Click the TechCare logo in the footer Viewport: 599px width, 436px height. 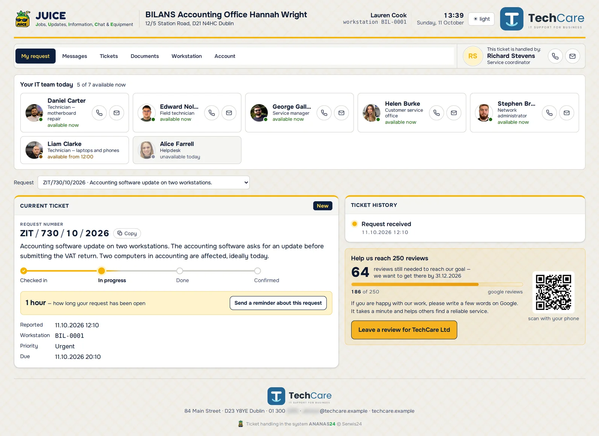pyautogui.click(x=299, y=396)
